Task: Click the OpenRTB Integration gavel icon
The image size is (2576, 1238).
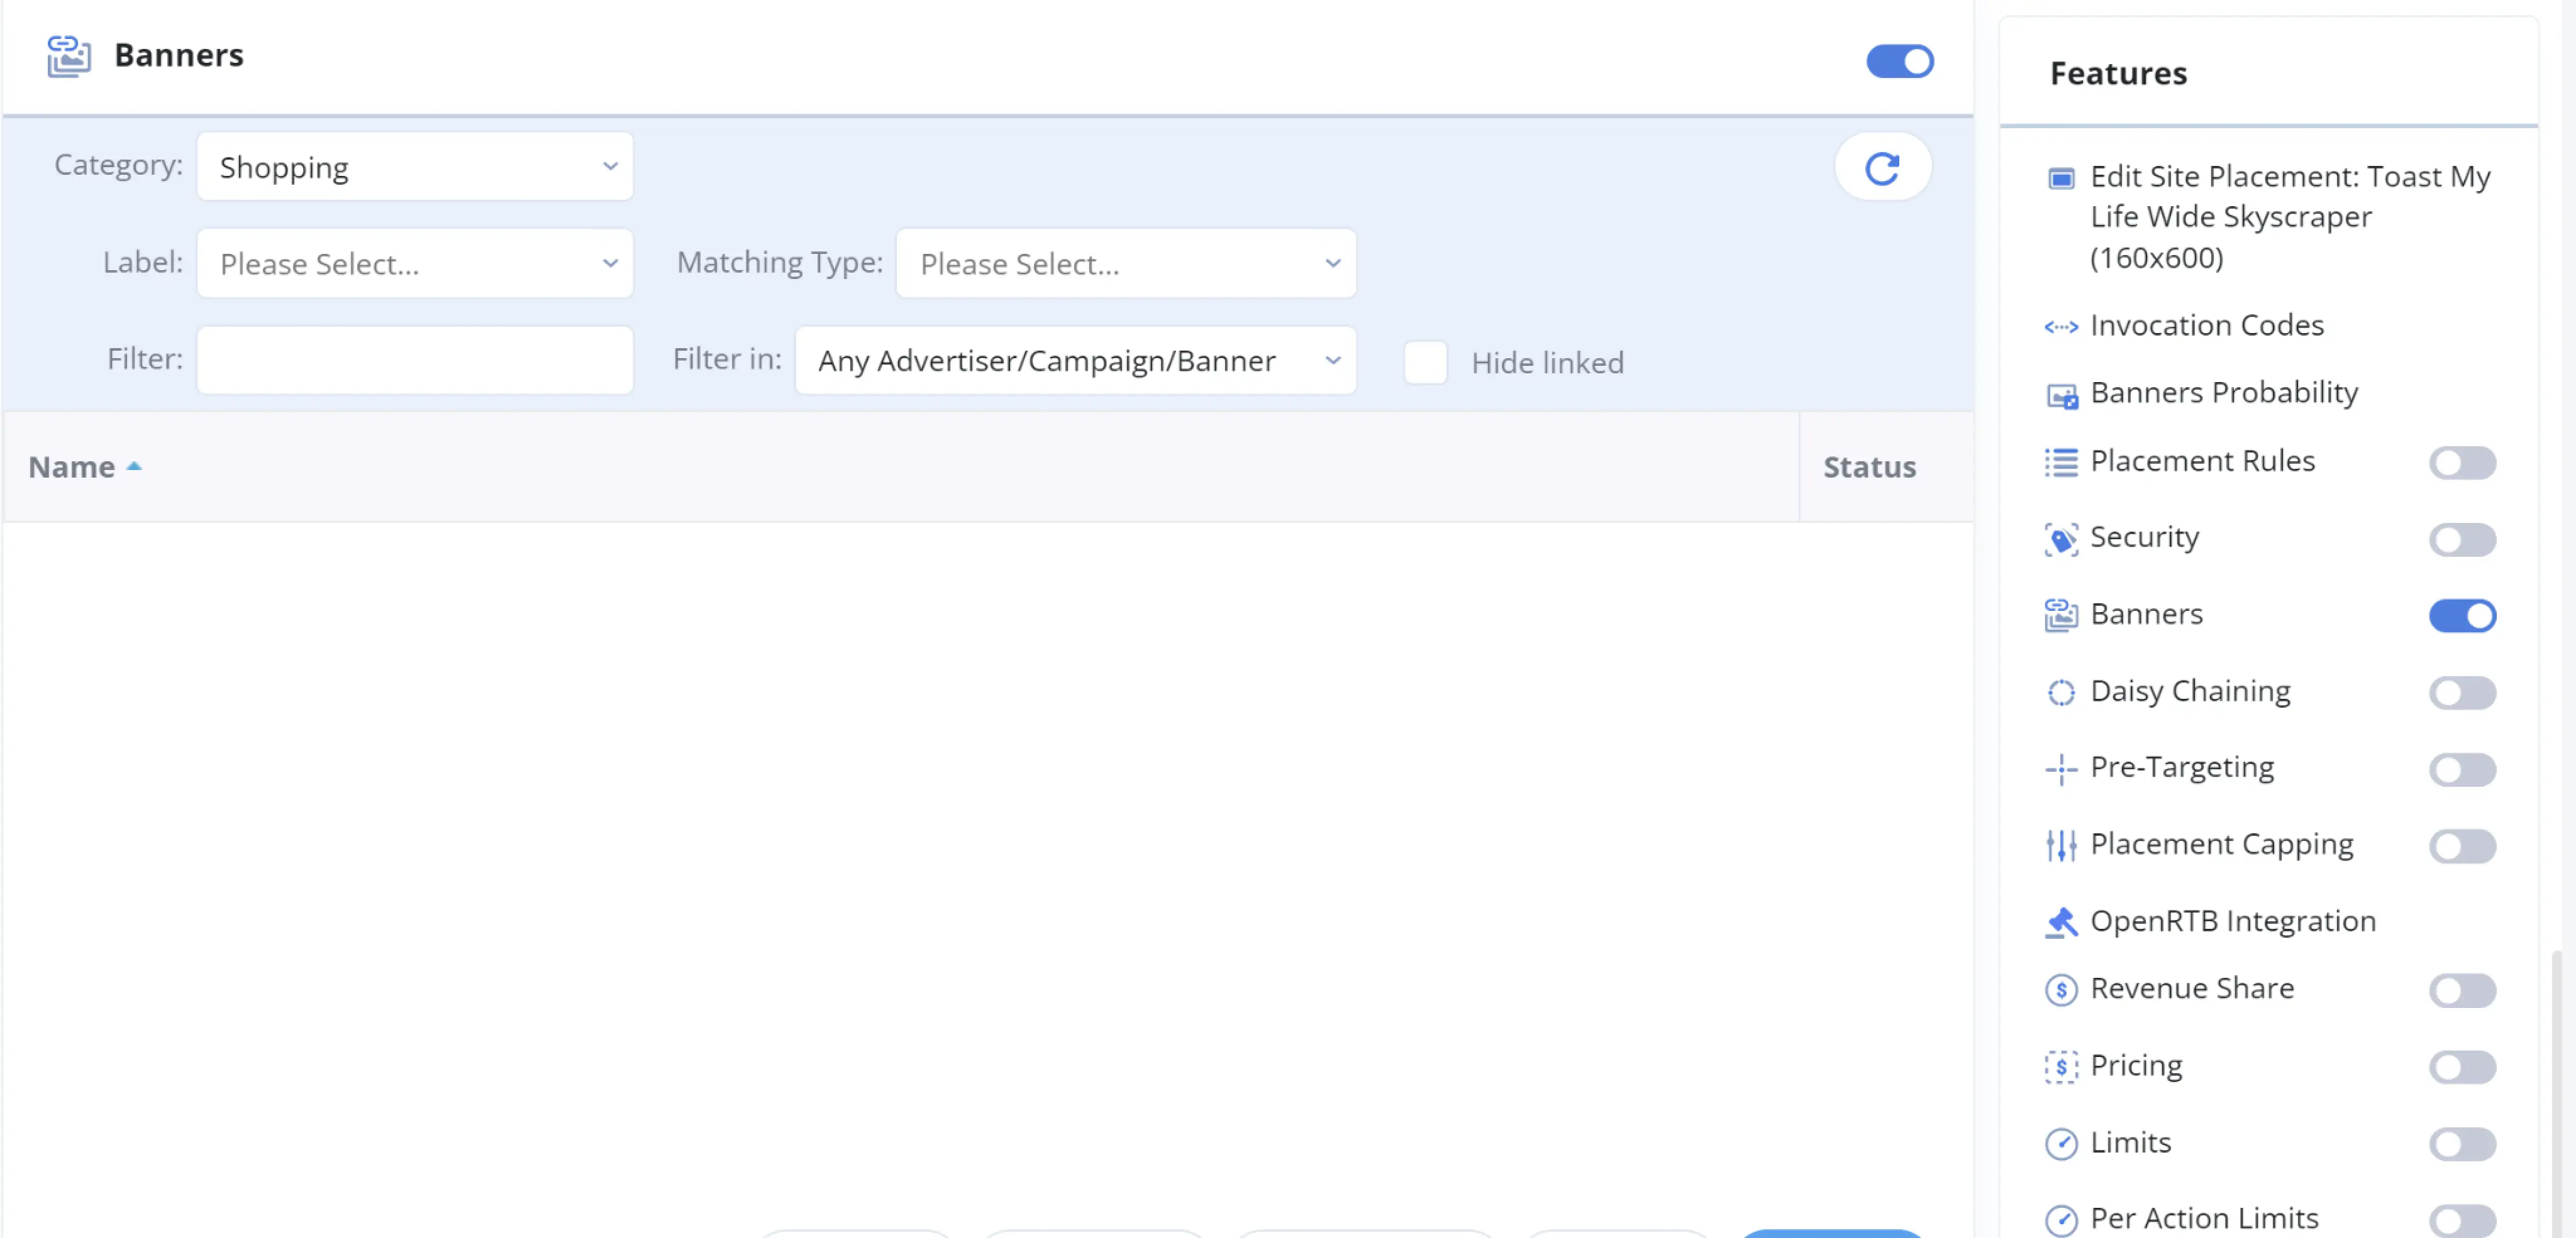Action: coord(2061,923)
